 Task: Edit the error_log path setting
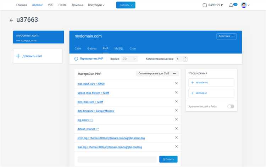111,138
